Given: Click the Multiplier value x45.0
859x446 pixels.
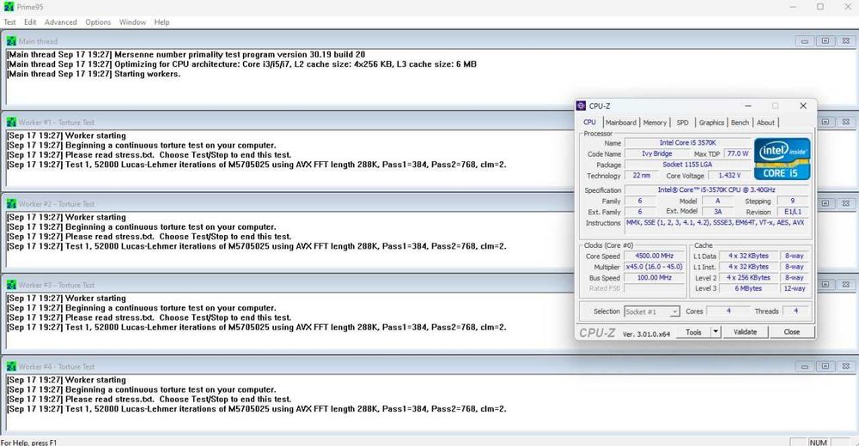Looking at the screenshot, I should (654, 267).
